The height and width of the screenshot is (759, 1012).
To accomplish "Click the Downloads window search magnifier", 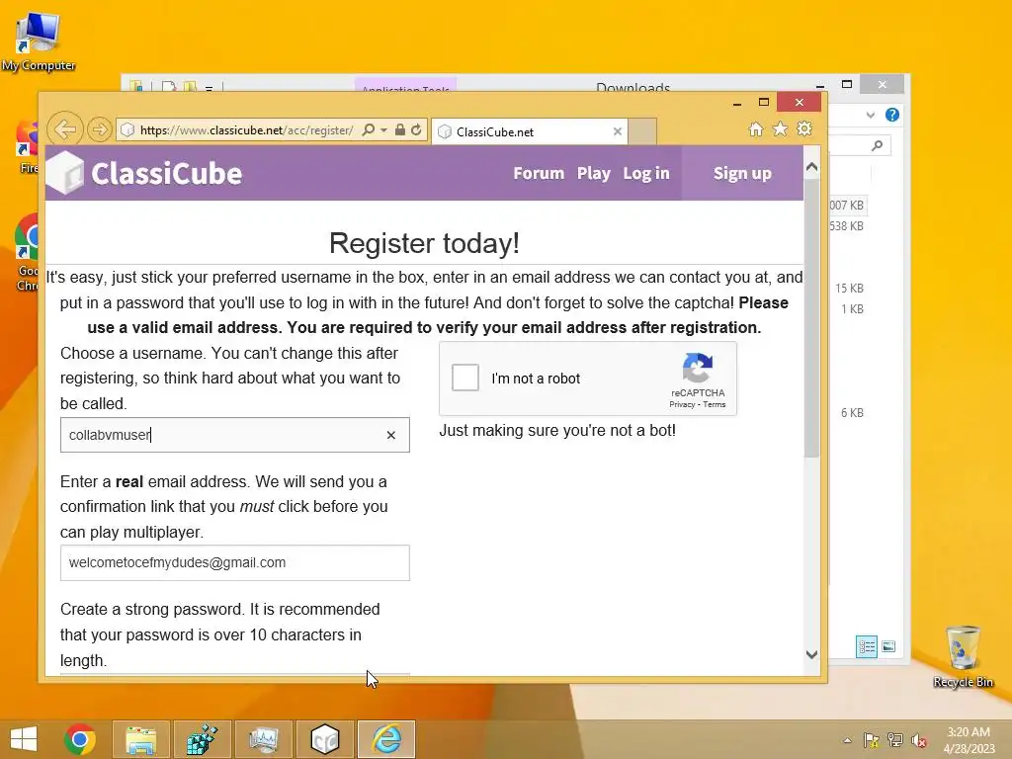I will click(x=877, y=146).
